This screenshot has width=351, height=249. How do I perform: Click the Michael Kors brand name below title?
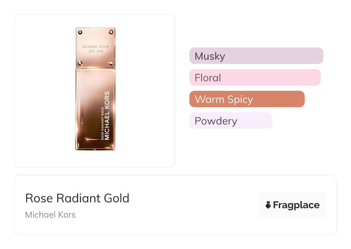pos(50,215)
